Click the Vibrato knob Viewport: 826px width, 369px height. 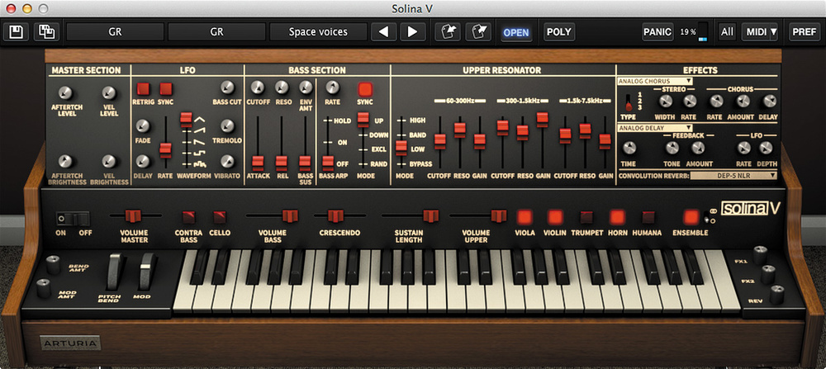(228, 161)
